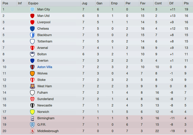Select the Q.P.R. striped blue badge

32,125
